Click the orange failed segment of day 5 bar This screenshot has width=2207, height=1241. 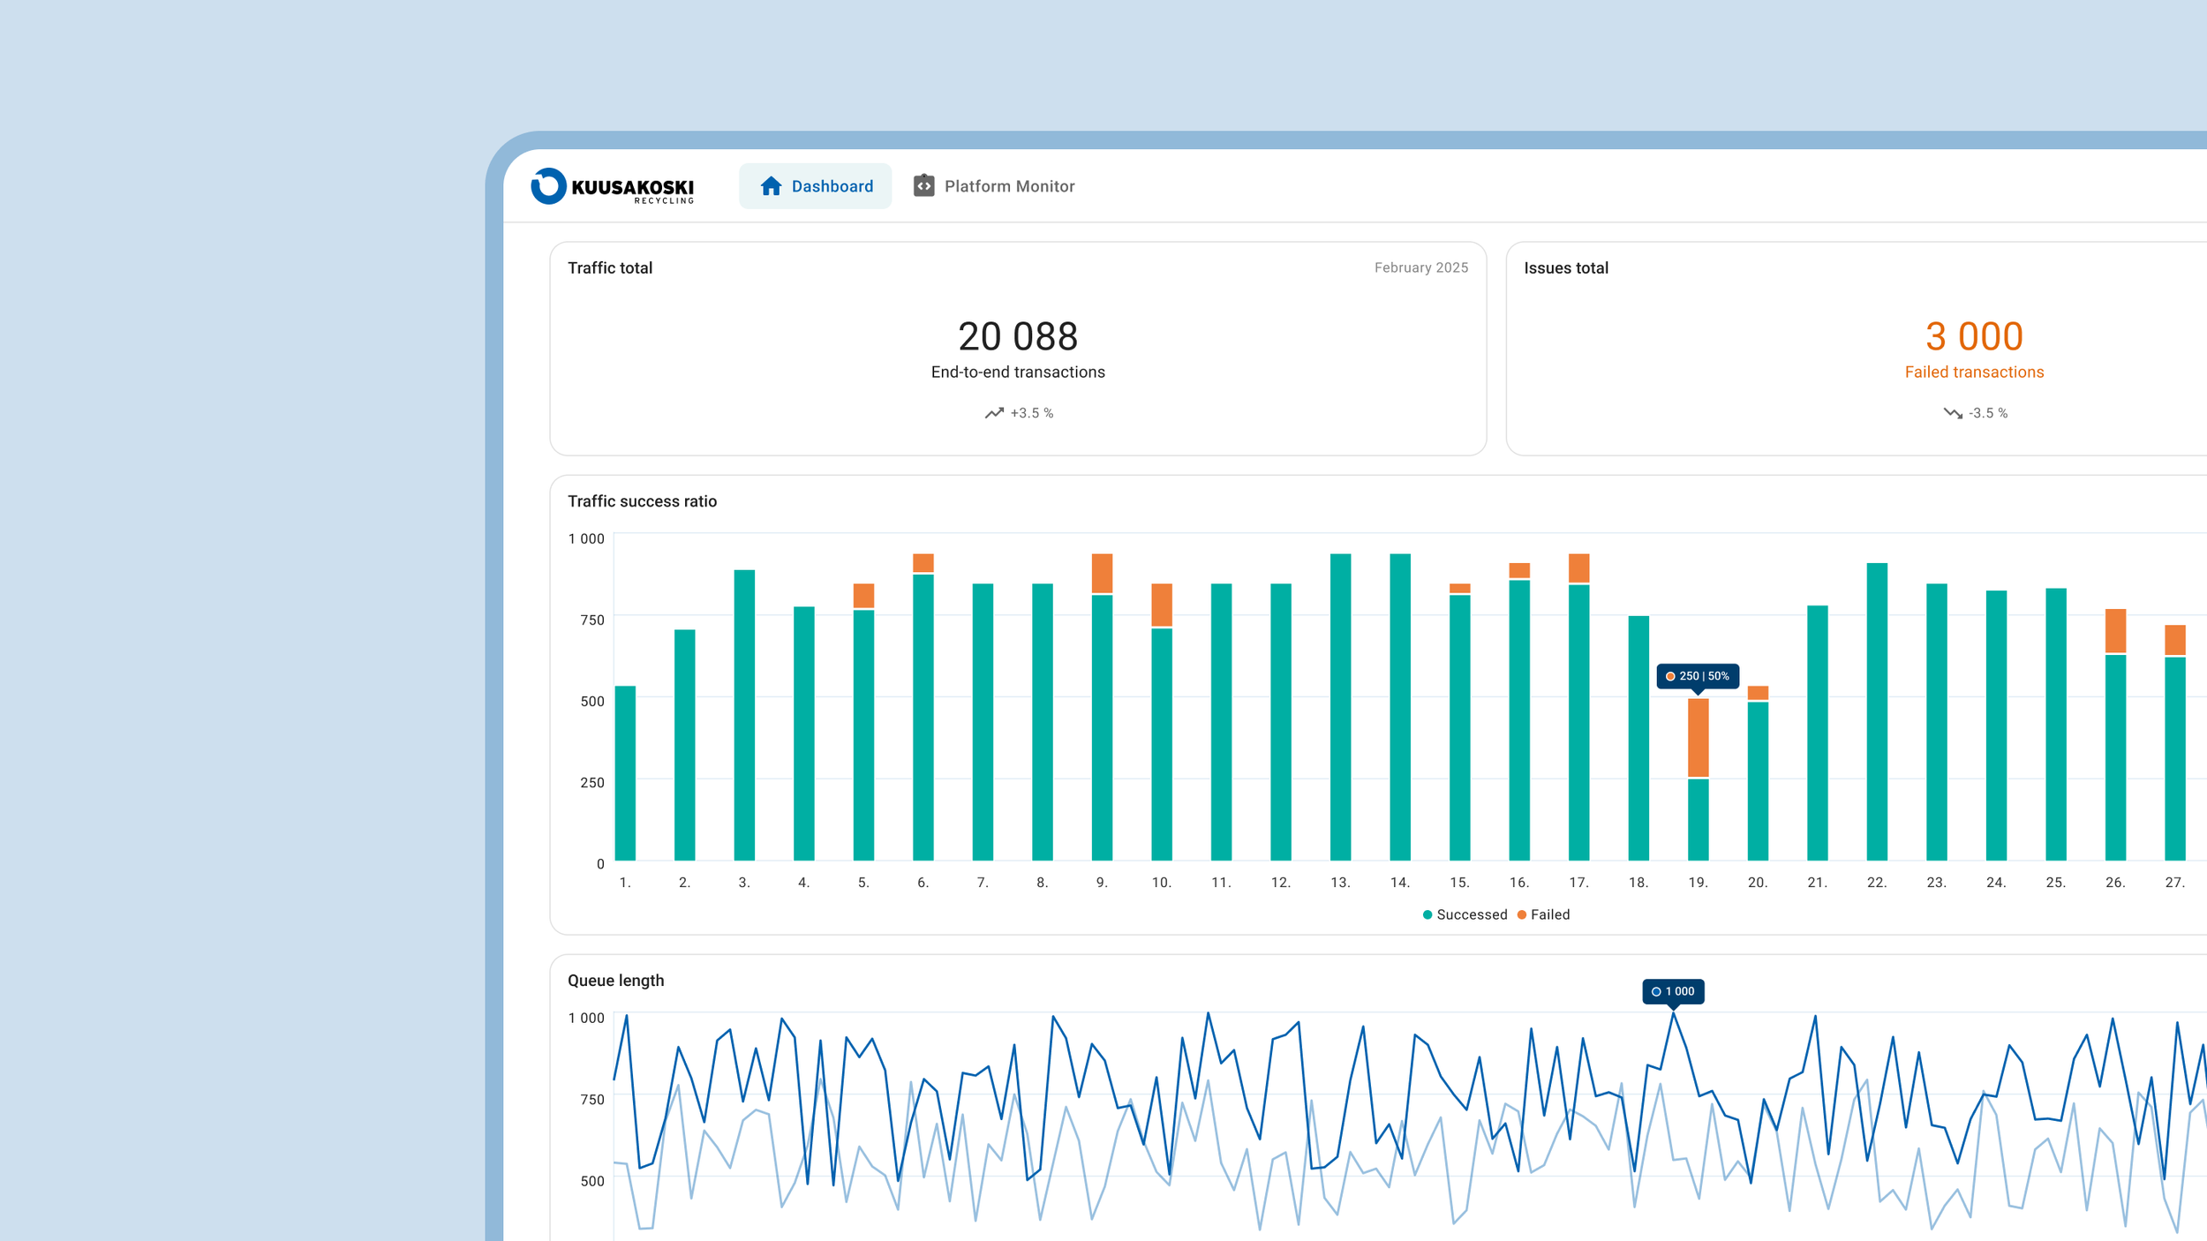pos(863,595)
